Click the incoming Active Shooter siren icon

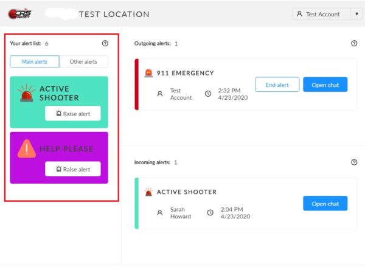pos(148,192)
